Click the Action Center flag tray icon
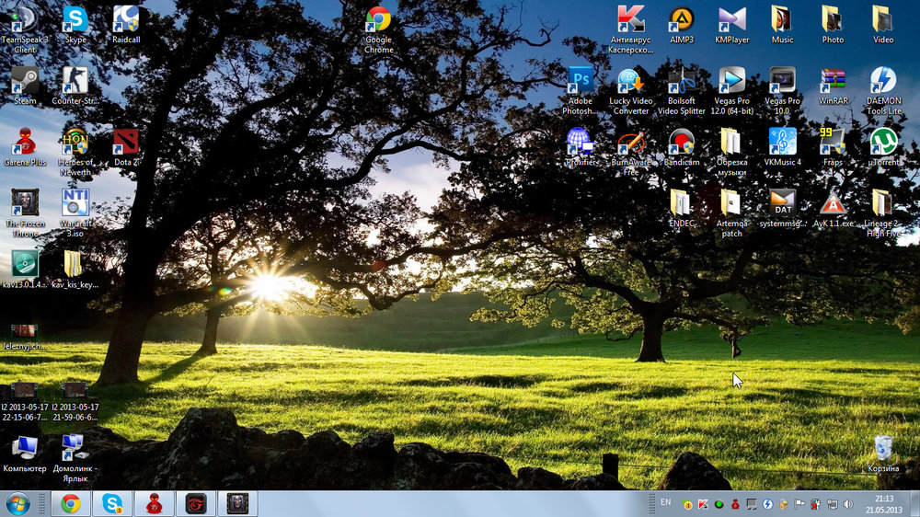This screenshot has height=517, width=920. 799,503
